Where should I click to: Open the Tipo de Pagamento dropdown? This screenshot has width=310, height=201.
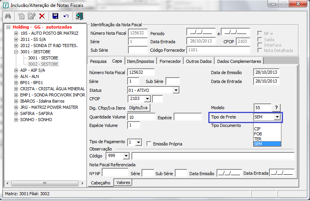point(138,142)
